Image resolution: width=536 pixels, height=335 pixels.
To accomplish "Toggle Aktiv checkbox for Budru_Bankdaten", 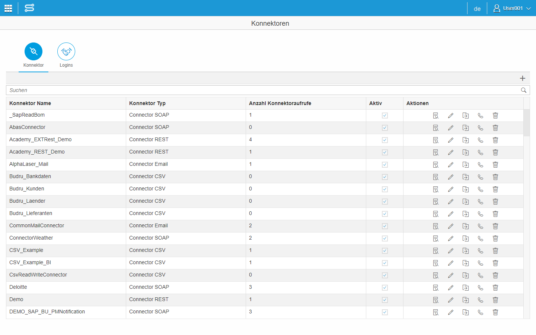I will click(x=385, y=177).
